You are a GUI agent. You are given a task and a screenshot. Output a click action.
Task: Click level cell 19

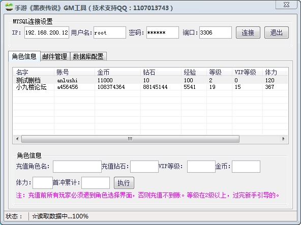[x=213, y=87]
